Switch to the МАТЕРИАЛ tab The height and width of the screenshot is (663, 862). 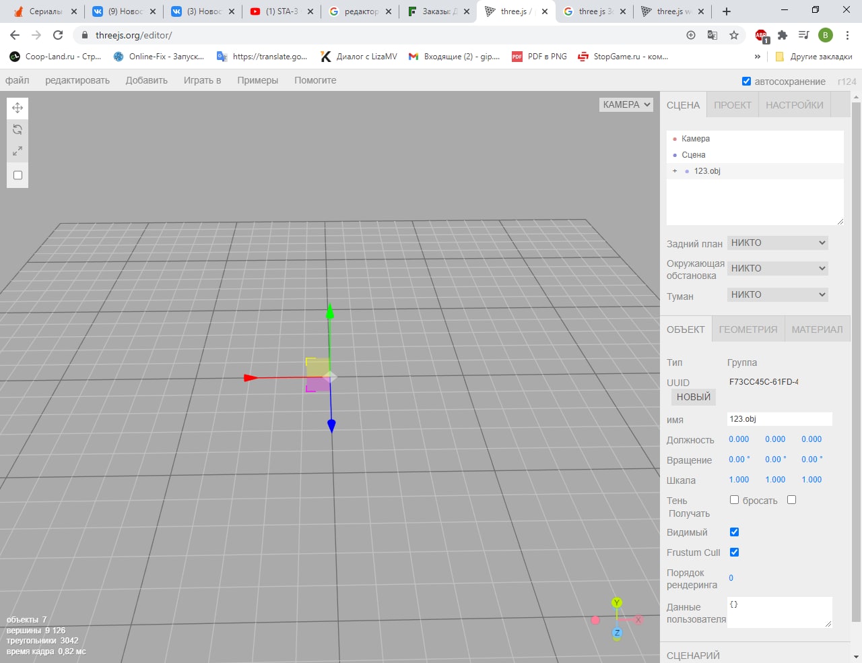tap(817, 329)
